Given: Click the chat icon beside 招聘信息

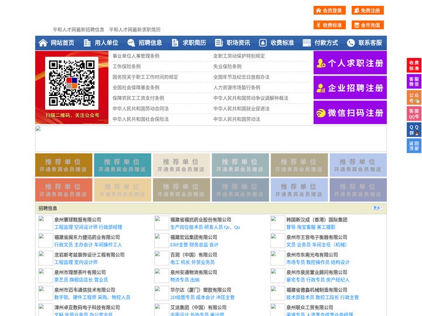Looking at the screenshot, I should pyautogui.click(x=131, y=43).
